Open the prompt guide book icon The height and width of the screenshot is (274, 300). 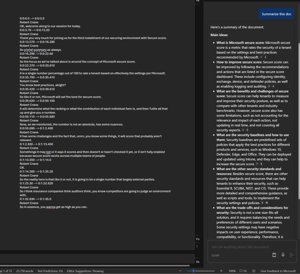(x=274, y=255)
